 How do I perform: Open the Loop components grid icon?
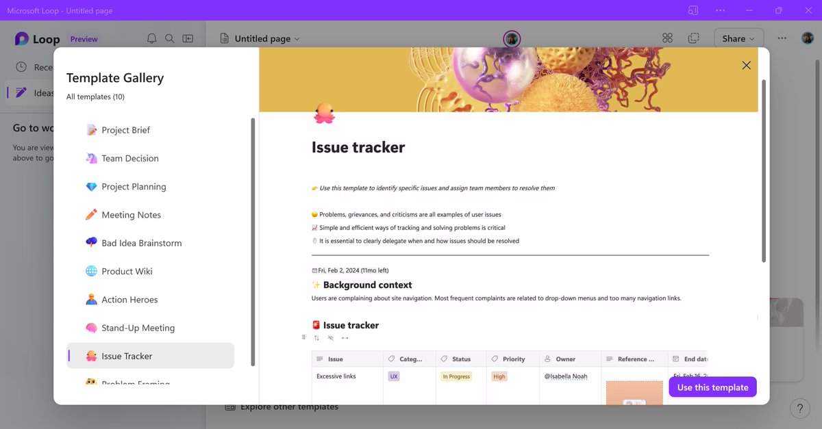pos(667,38)
